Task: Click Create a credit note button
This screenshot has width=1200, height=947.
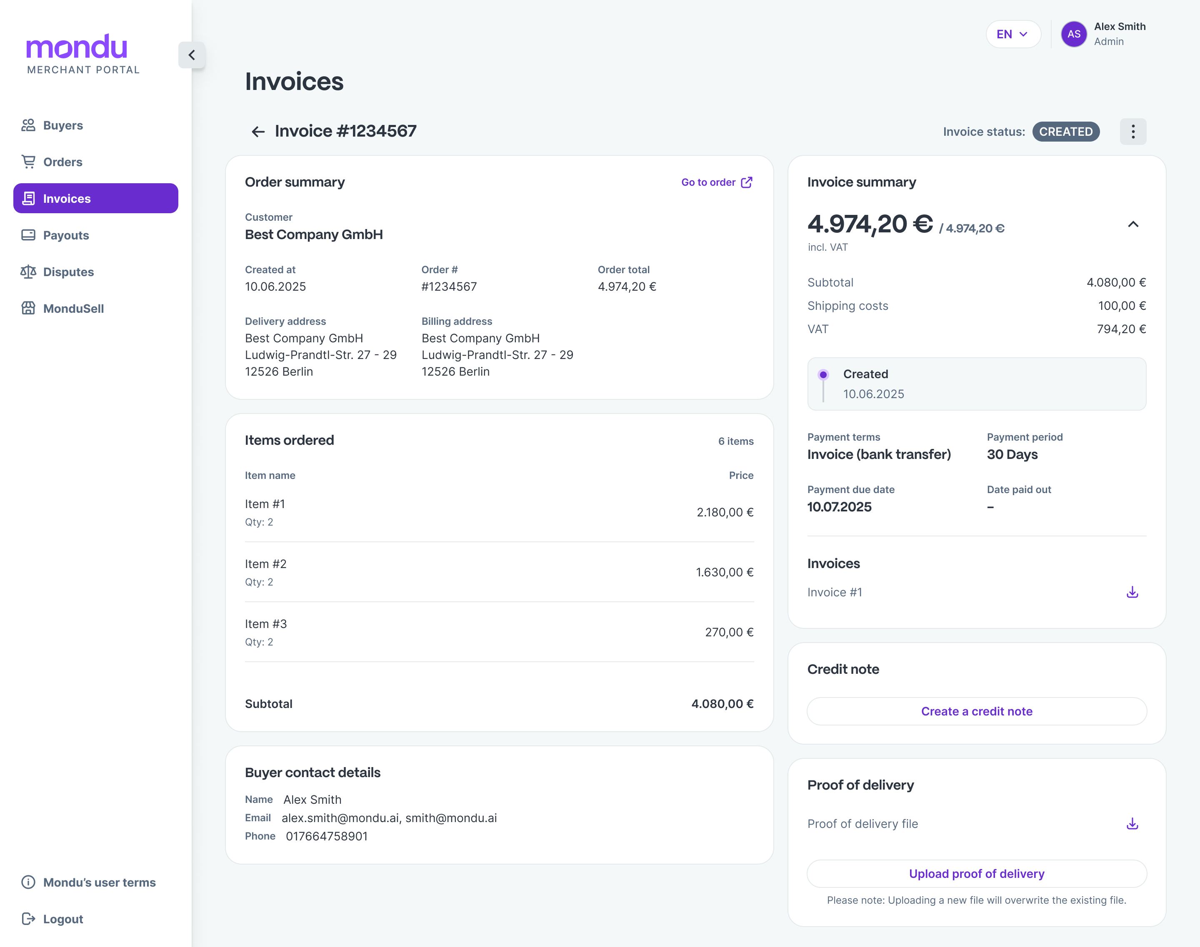Action: click(976, 711)
